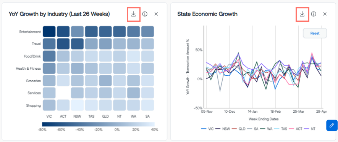Select the Entertainment VIC heatmap cell

tap(49, 32)
